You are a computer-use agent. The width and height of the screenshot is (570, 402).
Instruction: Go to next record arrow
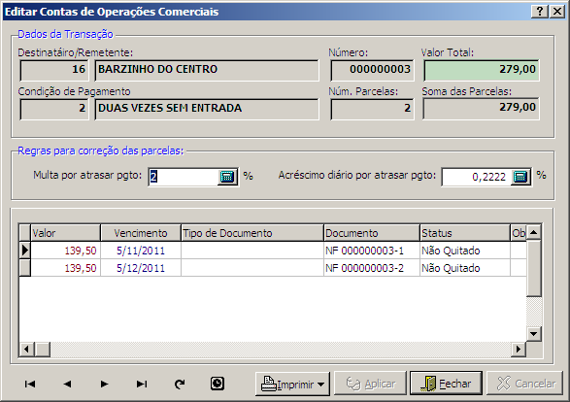pyautogui.click(x=104, y=384)
